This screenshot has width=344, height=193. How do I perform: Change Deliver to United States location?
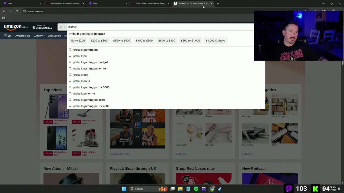coord(42,27)
